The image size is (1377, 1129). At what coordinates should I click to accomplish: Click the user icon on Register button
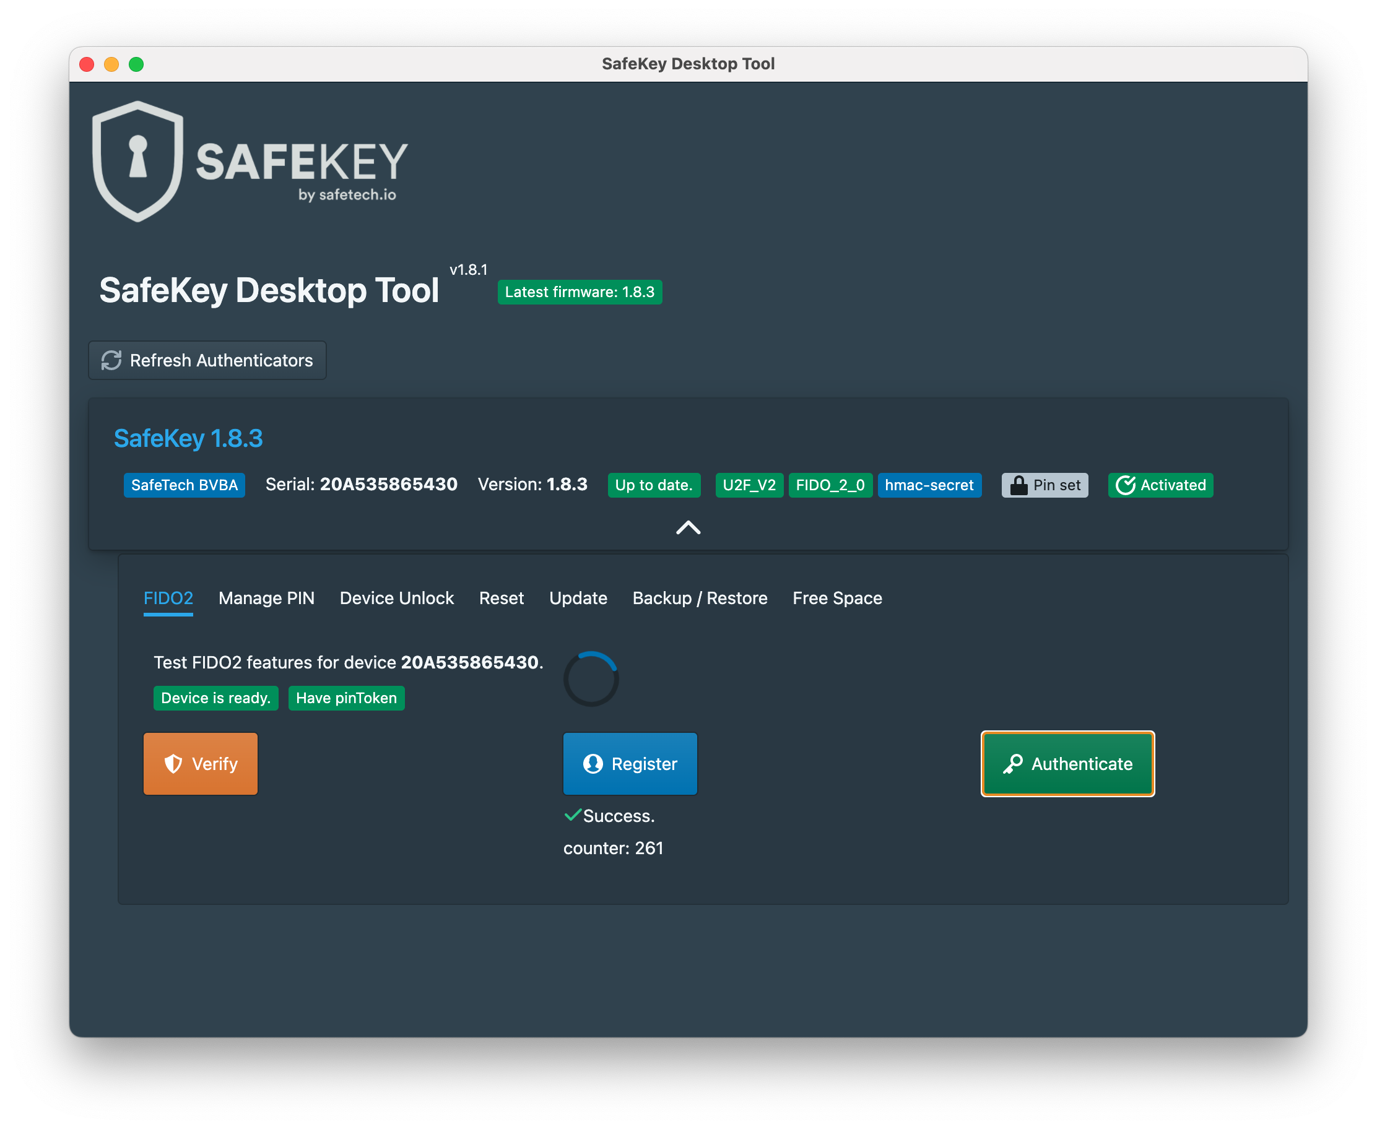pyautogui.click(x=593, y=764)
